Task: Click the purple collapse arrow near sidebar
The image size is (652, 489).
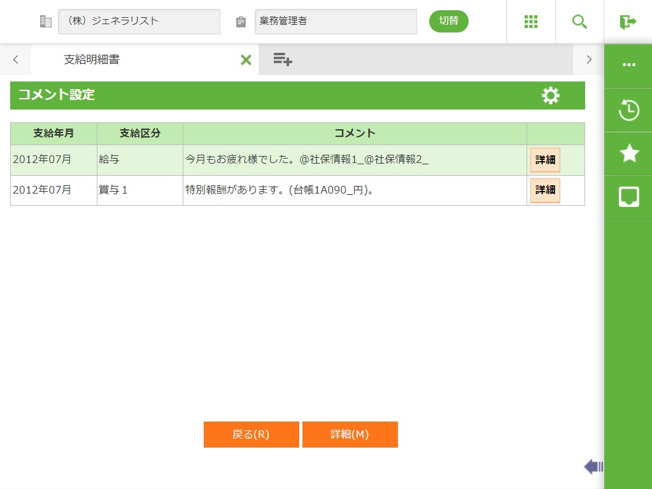Action: [x=593, y=467]
